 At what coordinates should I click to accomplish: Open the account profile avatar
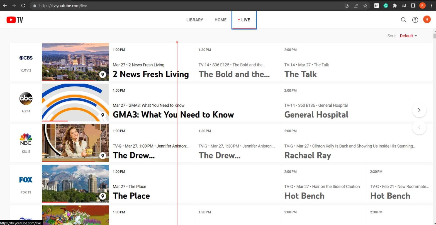427,19
